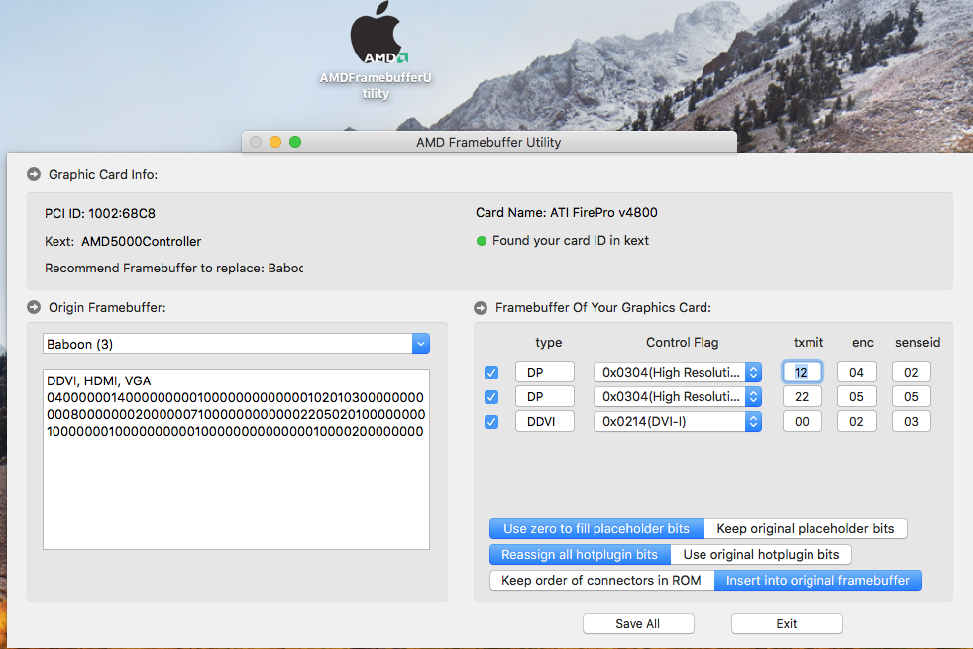Open second DP row Control Flag dropdown
973x649 pixels.
click(678, 397)
